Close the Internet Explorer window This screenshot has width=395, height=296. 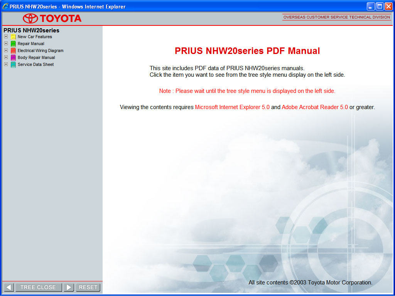388,6
